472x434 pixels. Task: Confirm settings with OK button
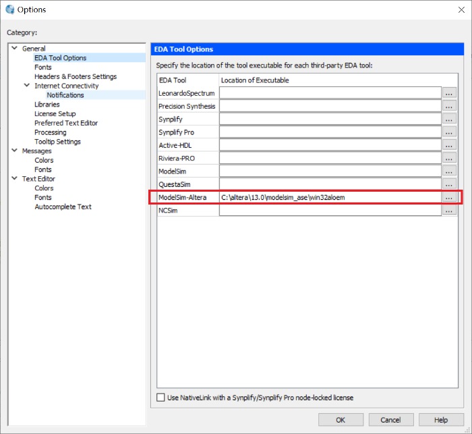(x=341, y=420)
